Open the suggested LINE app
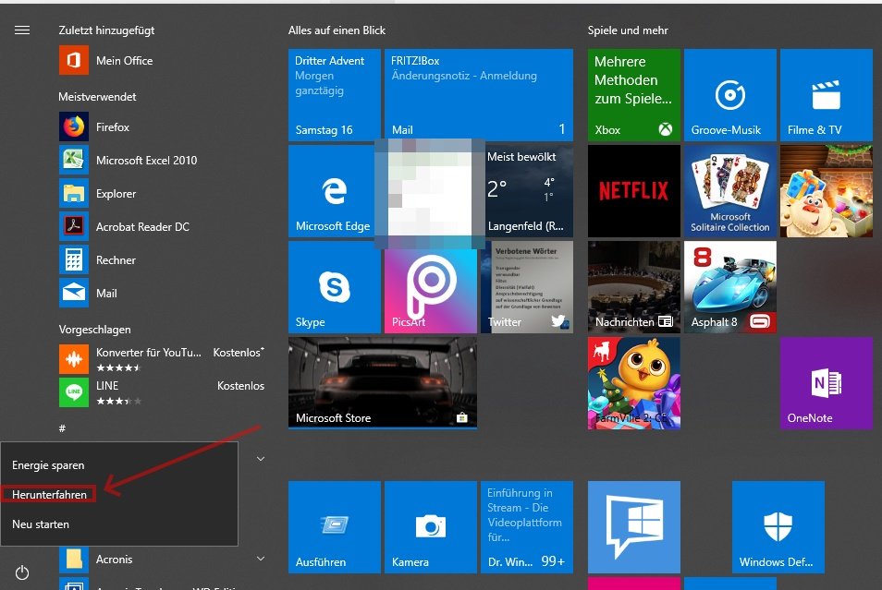 click(x=162, y=392)
